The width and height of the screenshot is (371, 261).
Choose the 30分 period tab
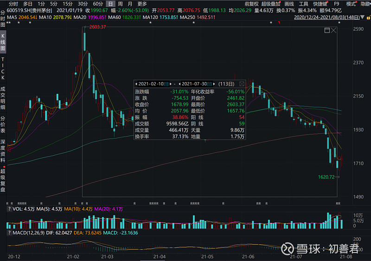83,4
